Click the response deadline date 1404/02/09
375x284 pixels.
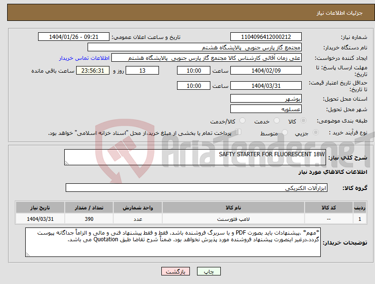tap(266, 70)
